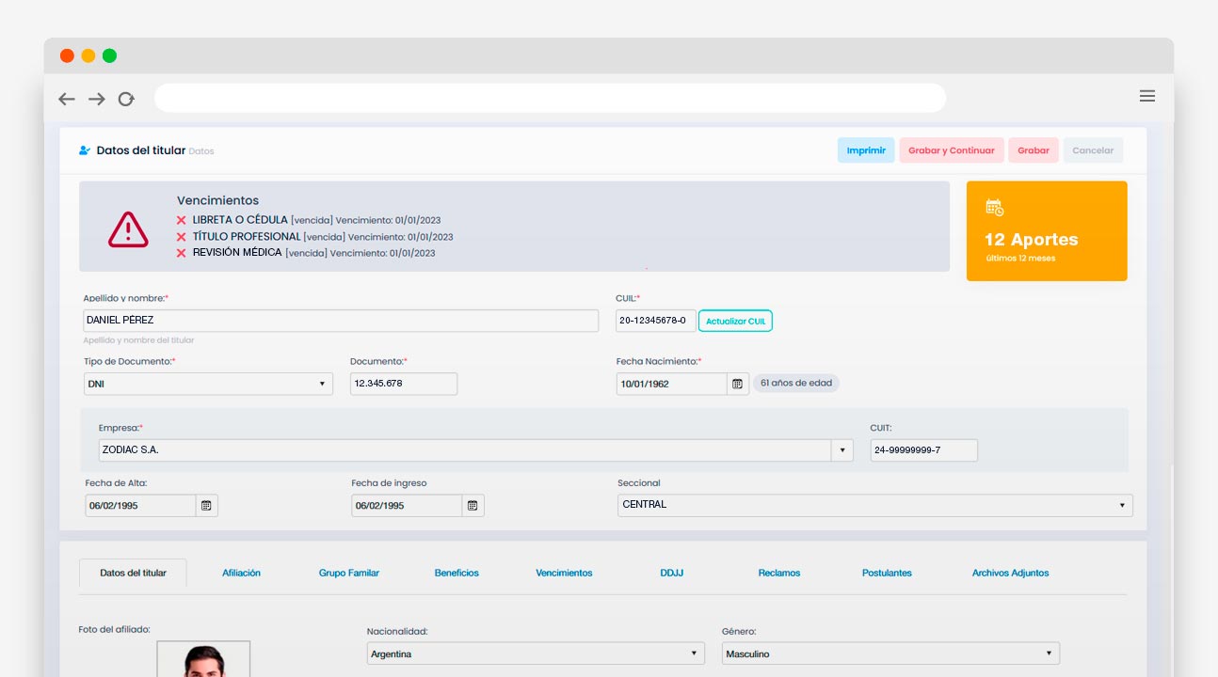Click the calendar icon on the Aportes card
The width and height of the screenshot is (1218, 677).
(994, 207)
